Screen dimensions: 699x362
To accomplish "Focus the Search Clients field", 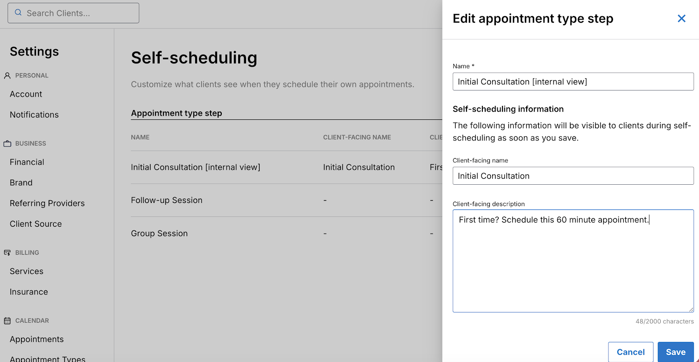I will tap(73, 13).
